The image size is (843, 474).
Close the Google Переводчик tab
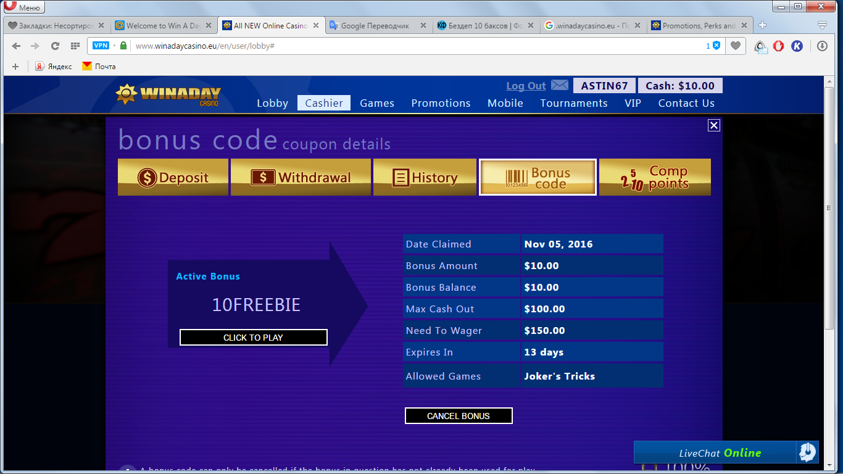pos(423,26)
